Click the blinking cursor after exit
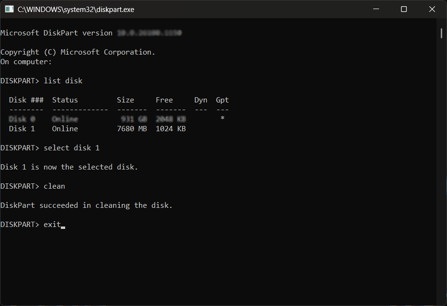Viewport: 447px width, 306px height. click(63, 227)
